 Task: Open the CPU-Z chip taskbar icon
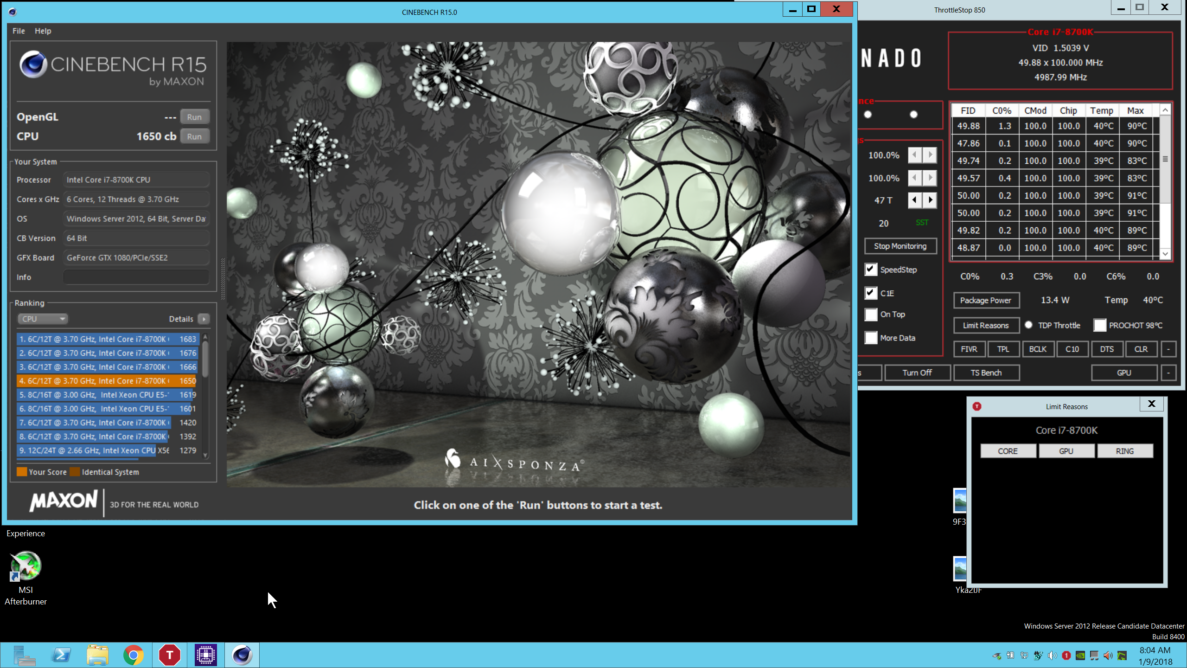[x=205, y=655]
